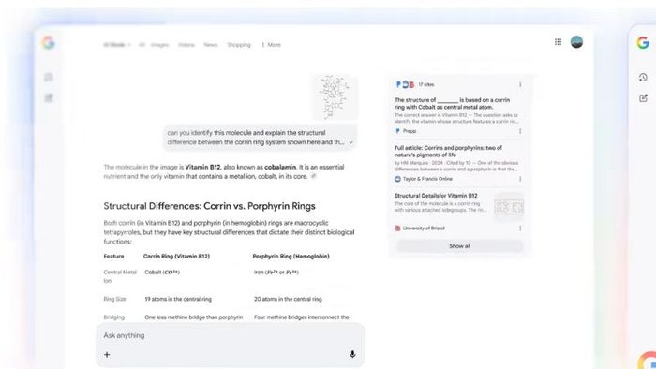656x369 pixels.
Task: Click the user question bubble text
Action: click(x=255, y=138)
